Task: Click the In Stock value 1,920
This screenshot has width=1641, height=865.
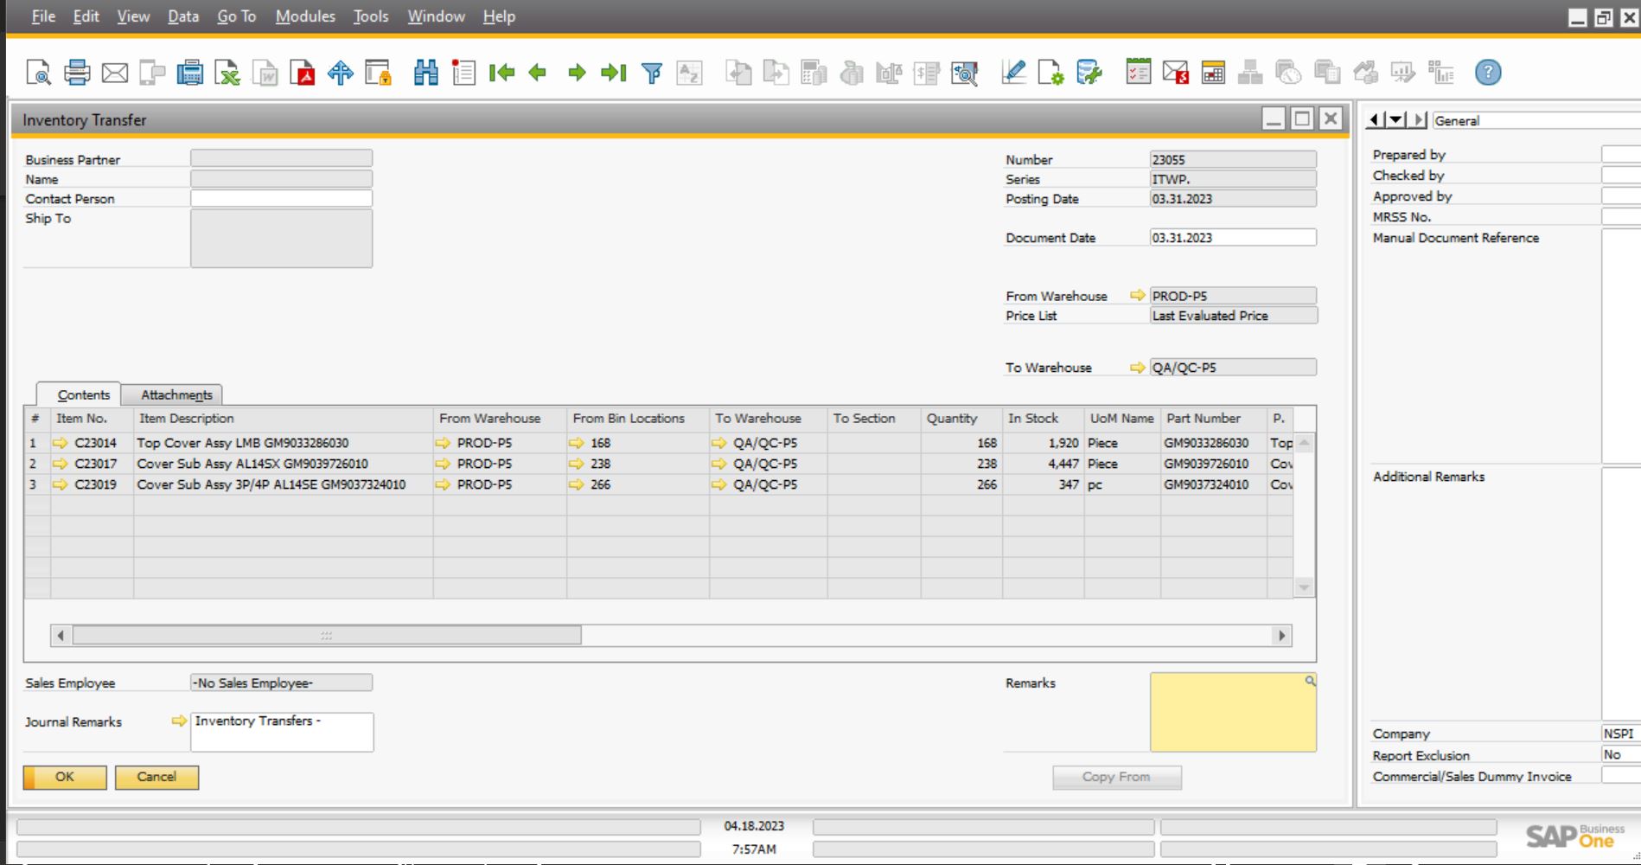Action: 1043,443
